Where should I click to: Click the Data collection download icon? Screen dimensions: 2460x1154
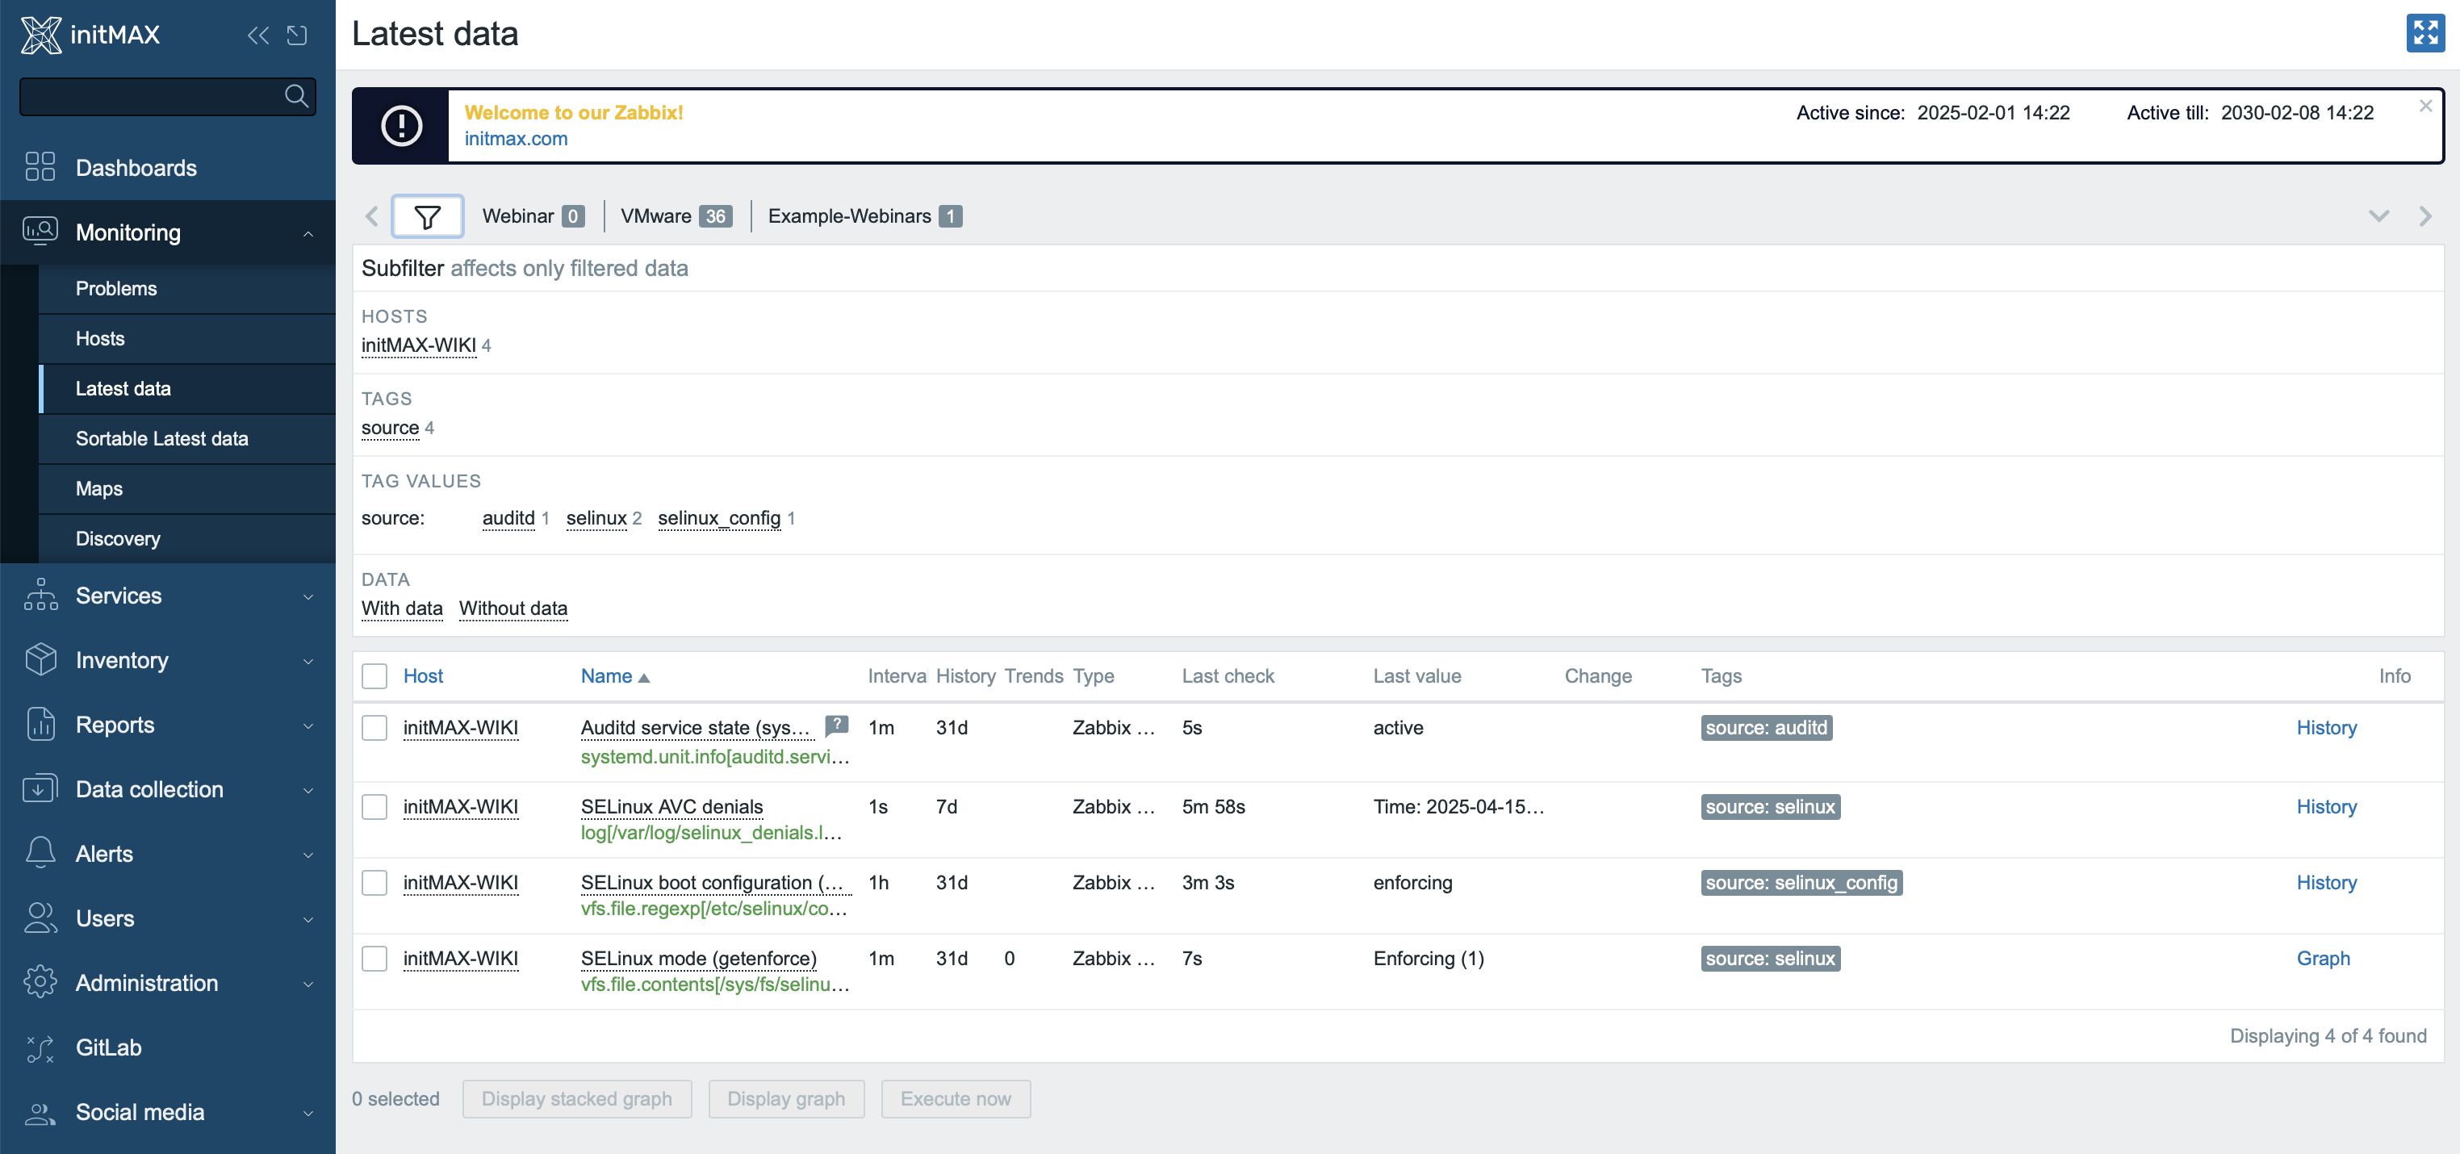40,788
